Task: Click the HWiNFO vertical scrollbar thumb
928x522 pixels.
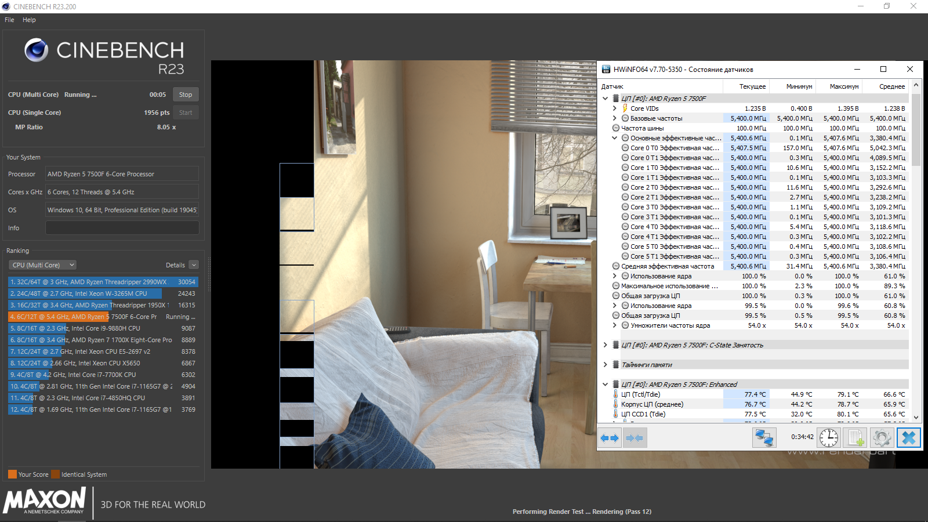Action: click(x=916, y=129)
